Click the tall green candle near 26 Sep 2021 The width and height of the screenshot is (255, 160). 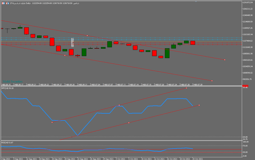click(84, 52)
